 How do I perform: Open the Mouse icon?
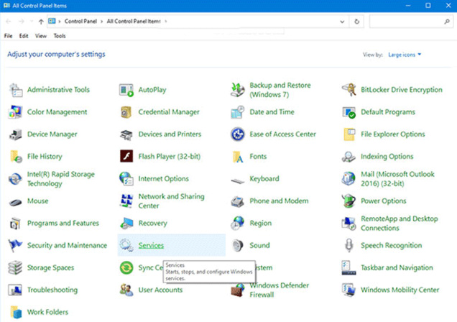tap(15, 202)
